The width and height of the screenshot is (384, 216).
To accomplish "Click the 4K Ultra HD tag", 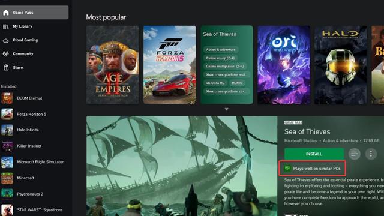I will 215,83.
